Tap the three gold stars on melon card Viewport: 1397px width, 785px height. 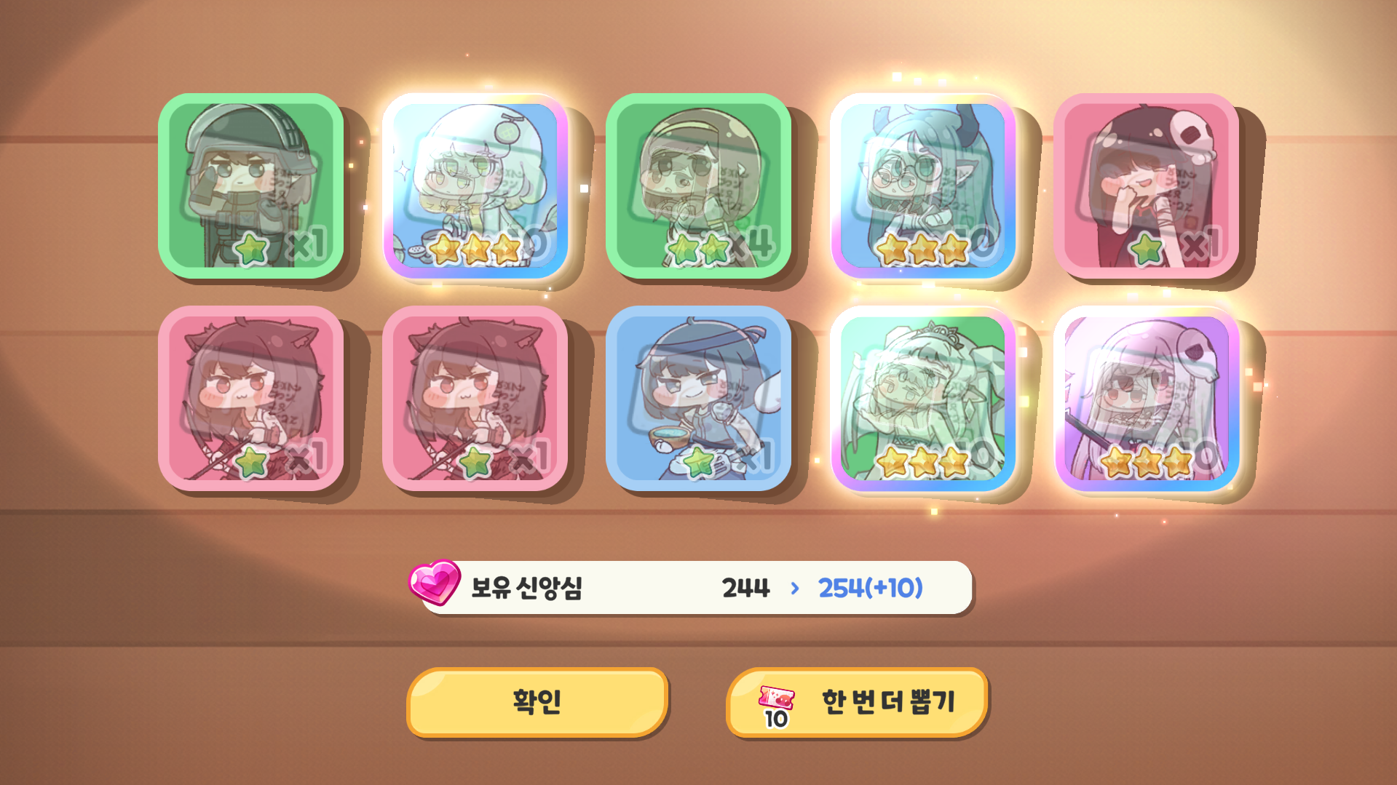475,250
